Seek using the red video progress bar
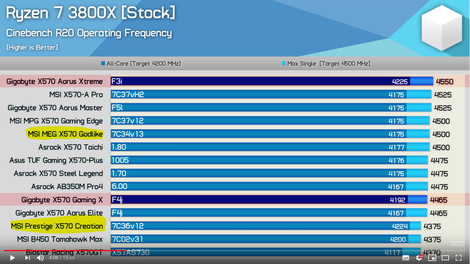Viewport: 470px width, 264px height. click(x=235, y=250)
